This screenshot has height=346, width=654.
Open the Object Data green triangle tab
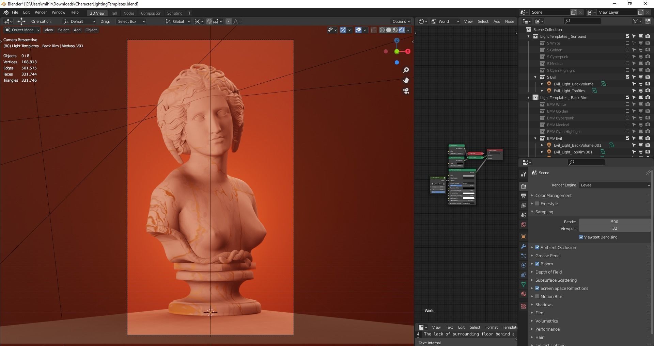524,284
